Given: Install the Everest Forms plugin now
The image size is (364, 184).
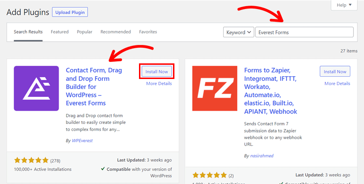Looking at the screenshot, I should point(156,71).
